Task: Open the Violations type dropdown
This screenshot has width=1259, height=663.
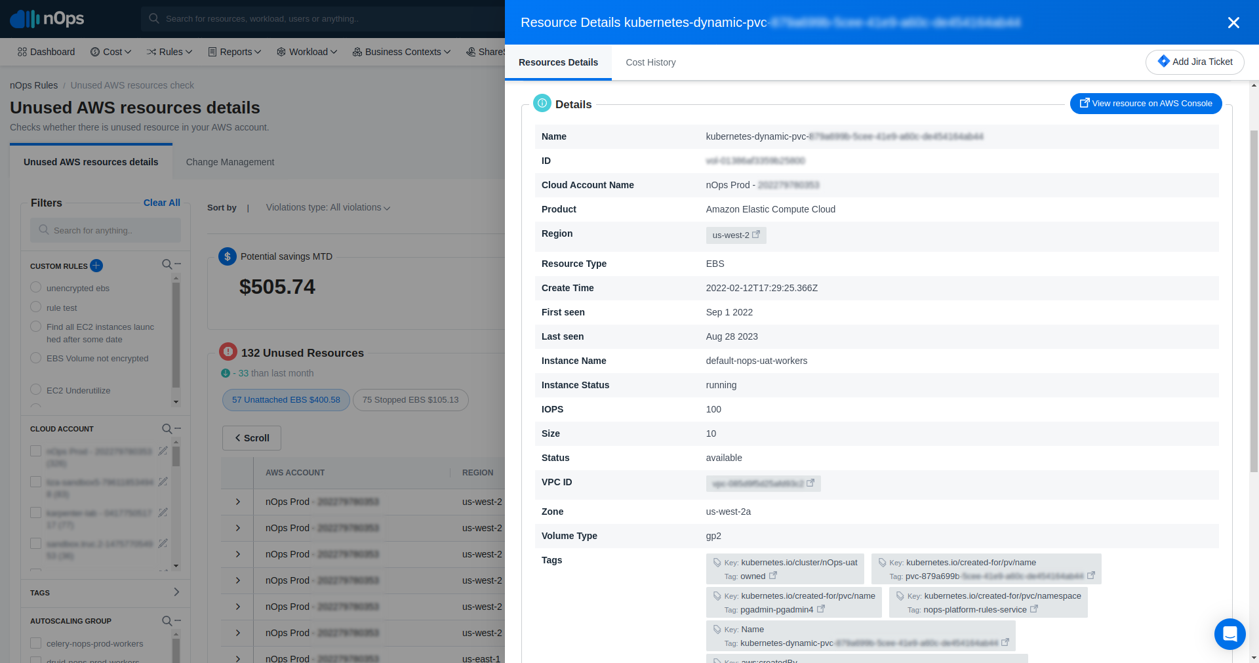Action: pyautogui.click(x=328, y=207)
